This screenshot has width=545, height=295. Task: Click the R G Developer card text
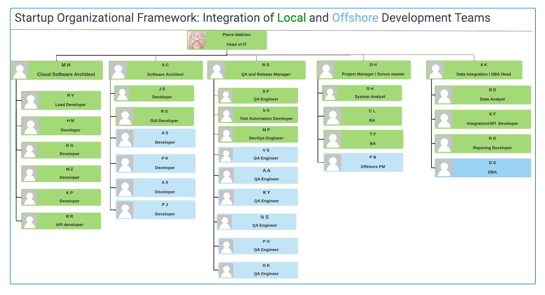click(x=69, y=150)
